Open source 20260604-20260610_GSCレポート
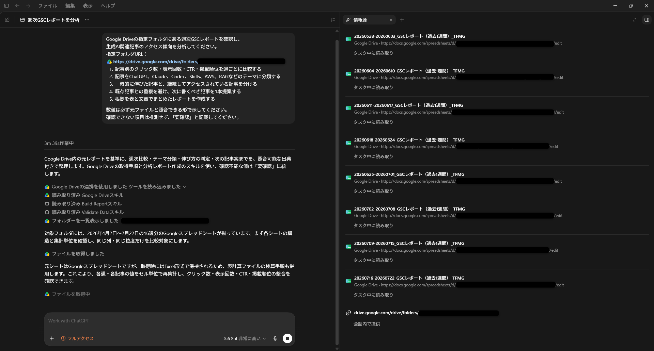 click(x=409, y=71)
